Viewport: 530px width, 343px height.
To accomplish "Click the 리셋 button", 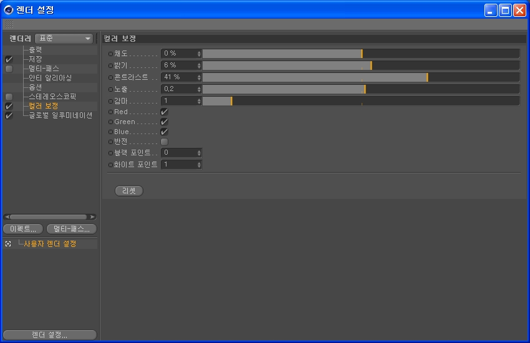I will coord(129,191).
